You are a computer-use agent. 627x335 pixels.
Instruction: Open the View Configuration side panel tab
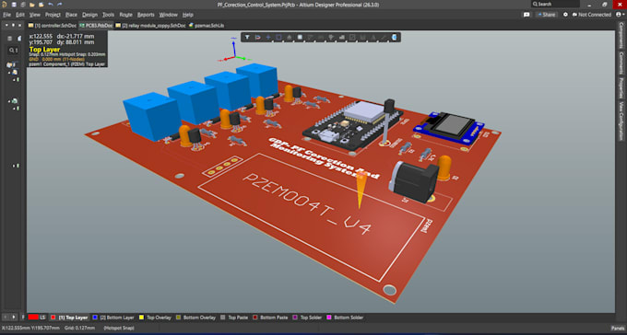click(x=621, y=121)
